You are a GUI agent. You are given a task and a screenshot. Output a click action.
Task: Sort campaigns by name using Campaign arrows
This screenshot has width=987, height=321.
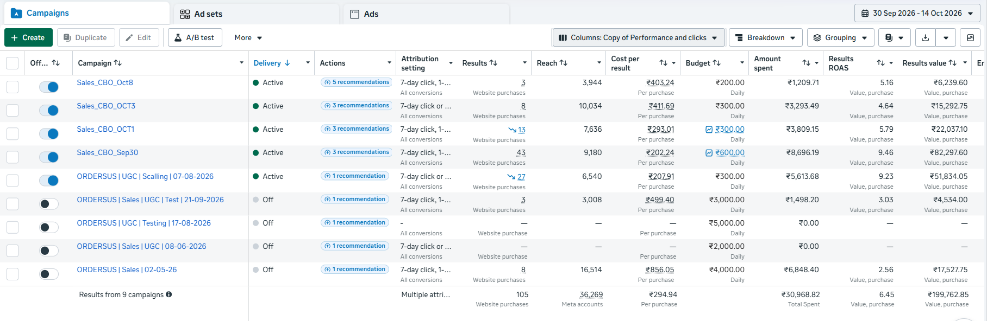tap(118, 63)
